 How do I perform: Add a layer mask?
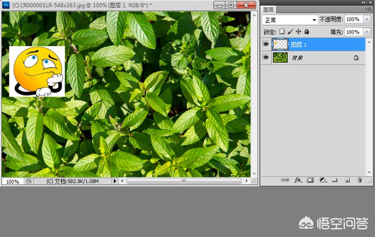point(310,180)
